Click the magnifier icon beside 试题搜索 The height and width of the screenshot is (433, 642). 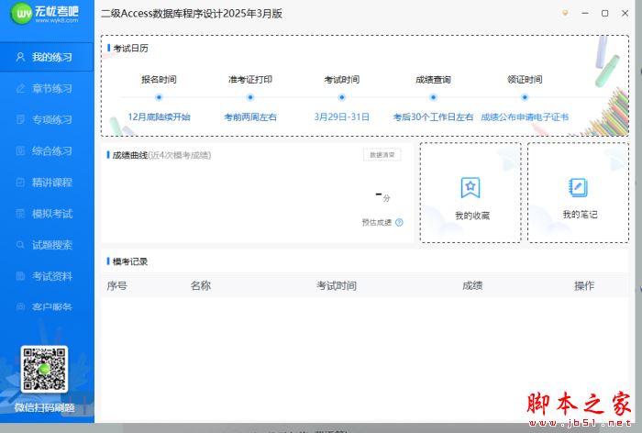point(20,245)
